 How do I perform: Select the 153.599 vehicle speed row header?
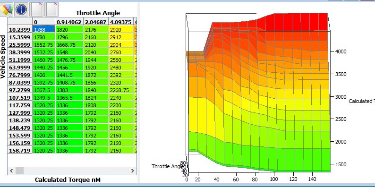[20, 136]
